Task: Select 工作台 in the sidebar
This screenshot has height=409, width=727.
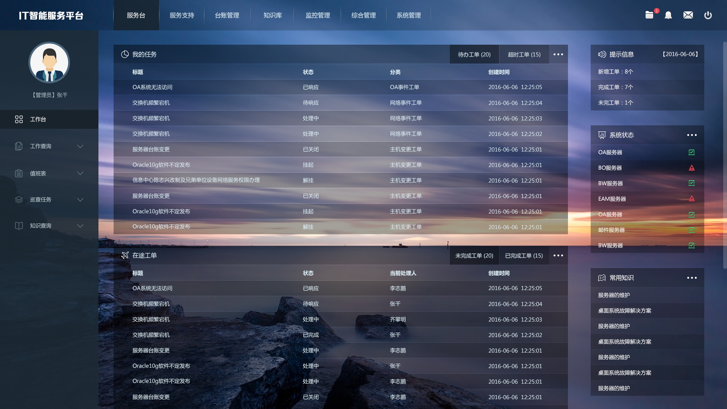Action: point(49,119)
